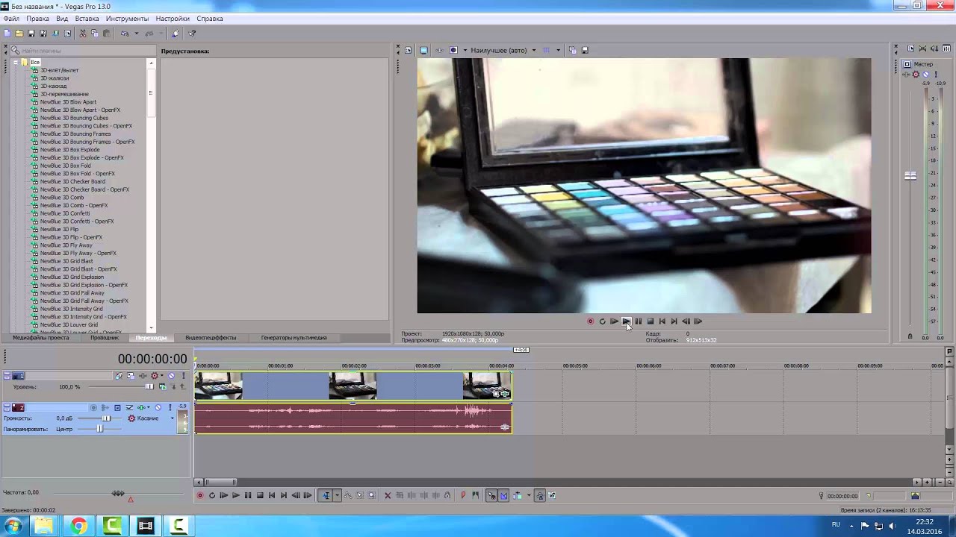956x537 pixels.
Task: Collapse the 'Все' folder in transitions tree
Action: [x=16, y=62]
